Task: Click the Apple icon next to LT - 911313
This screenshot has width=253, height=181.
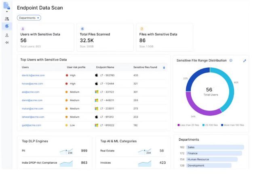Action: tap(96, 117)
